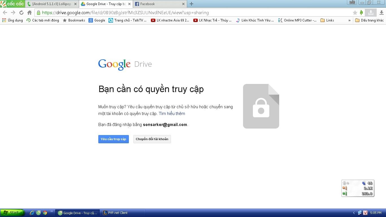Go back to the previous page

click(x=5, y=13)
